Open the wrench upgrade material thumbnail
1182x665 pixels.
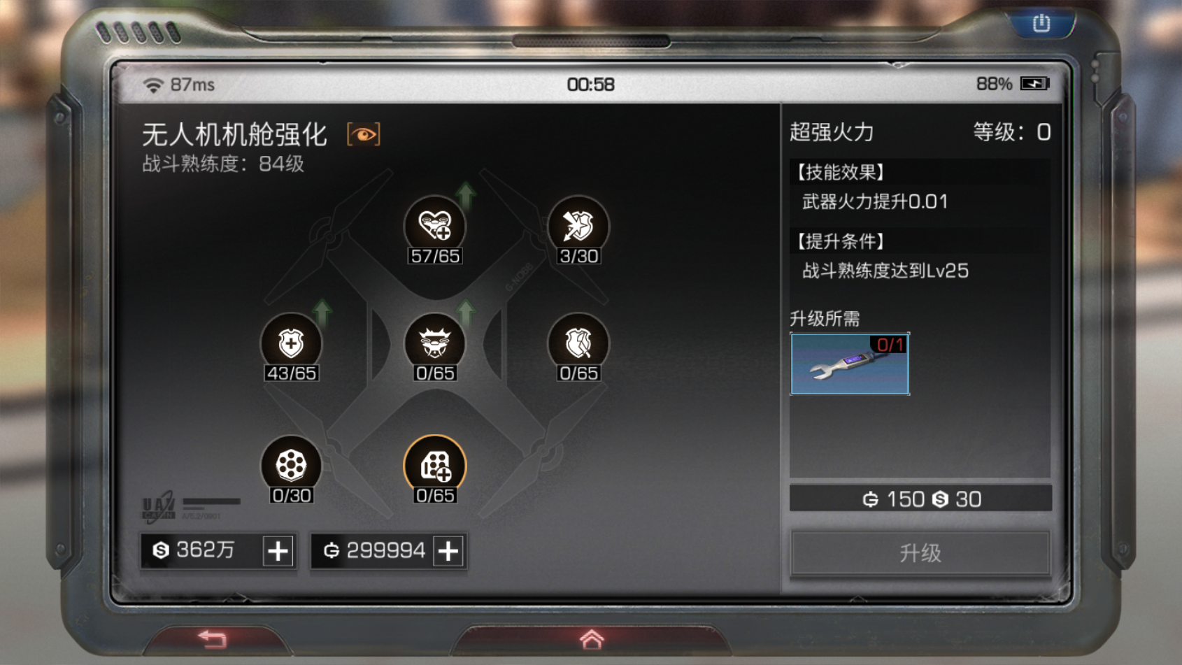tap(850, 364)
